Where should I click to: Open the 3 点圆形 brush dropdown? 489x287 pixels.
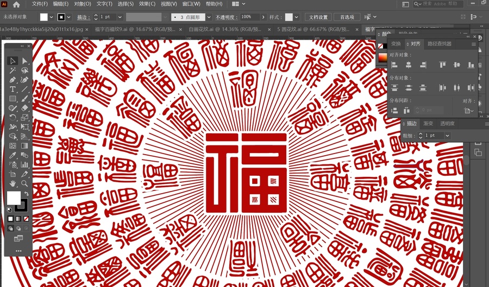209,17
